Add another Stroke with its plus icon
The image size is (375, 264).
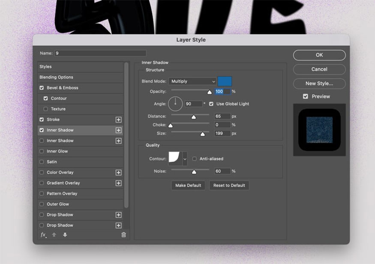[119, 120]
